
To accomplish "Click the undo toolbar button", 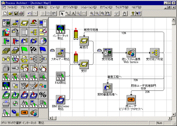I will pos(30,13).
